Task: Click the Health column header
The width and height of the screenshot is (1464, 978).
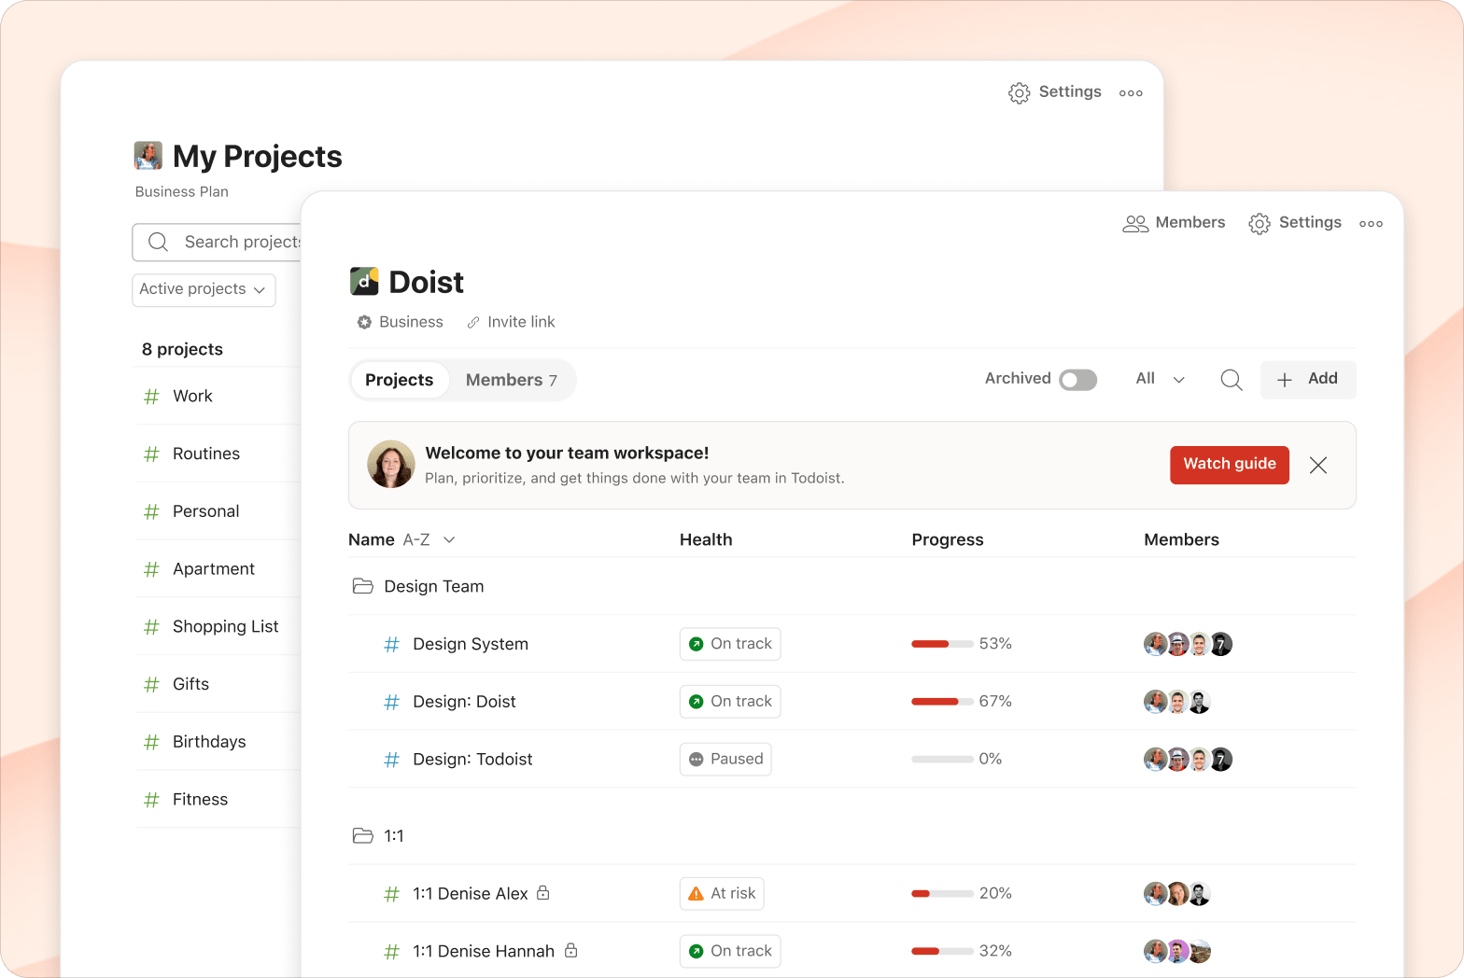Action: click(x=706, y=539)
